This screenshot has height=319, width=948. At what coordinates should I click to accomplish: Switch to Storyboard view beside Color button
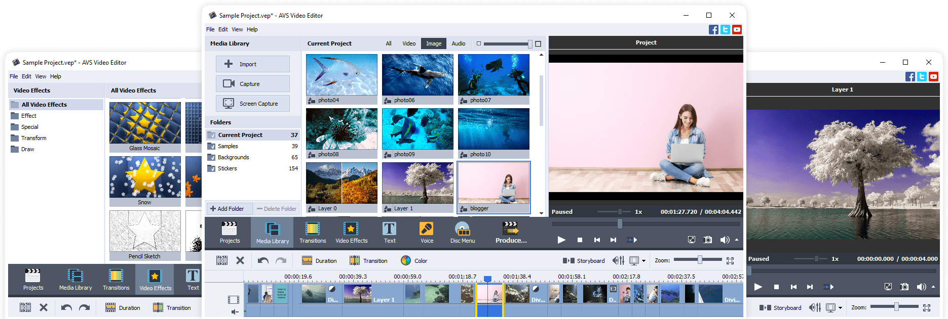tap(584, 261)
